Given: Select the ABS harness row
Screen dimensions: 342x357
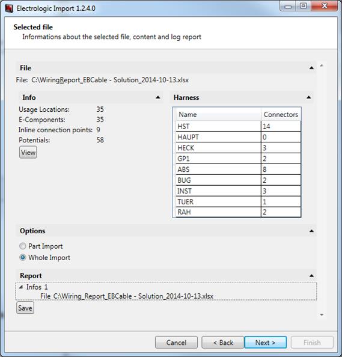Looking at the screenshot, I should (x=239, y=169).
